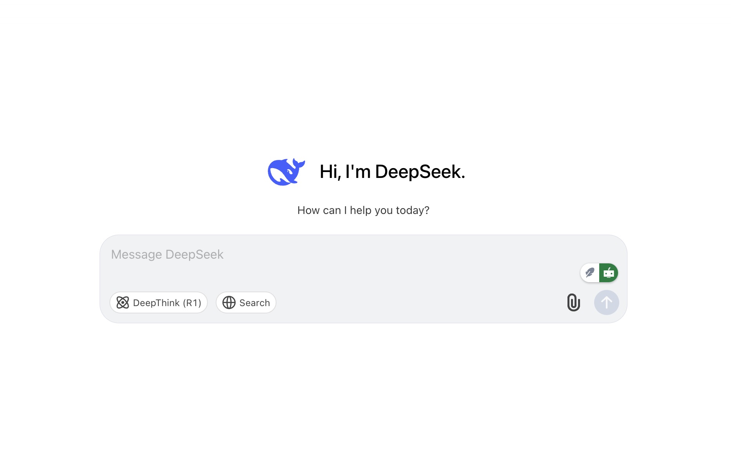This screenshot has width=731, height=475.
Task: Click the "Hi, I'm DeepSeek." heading
Action: (392, 172)
